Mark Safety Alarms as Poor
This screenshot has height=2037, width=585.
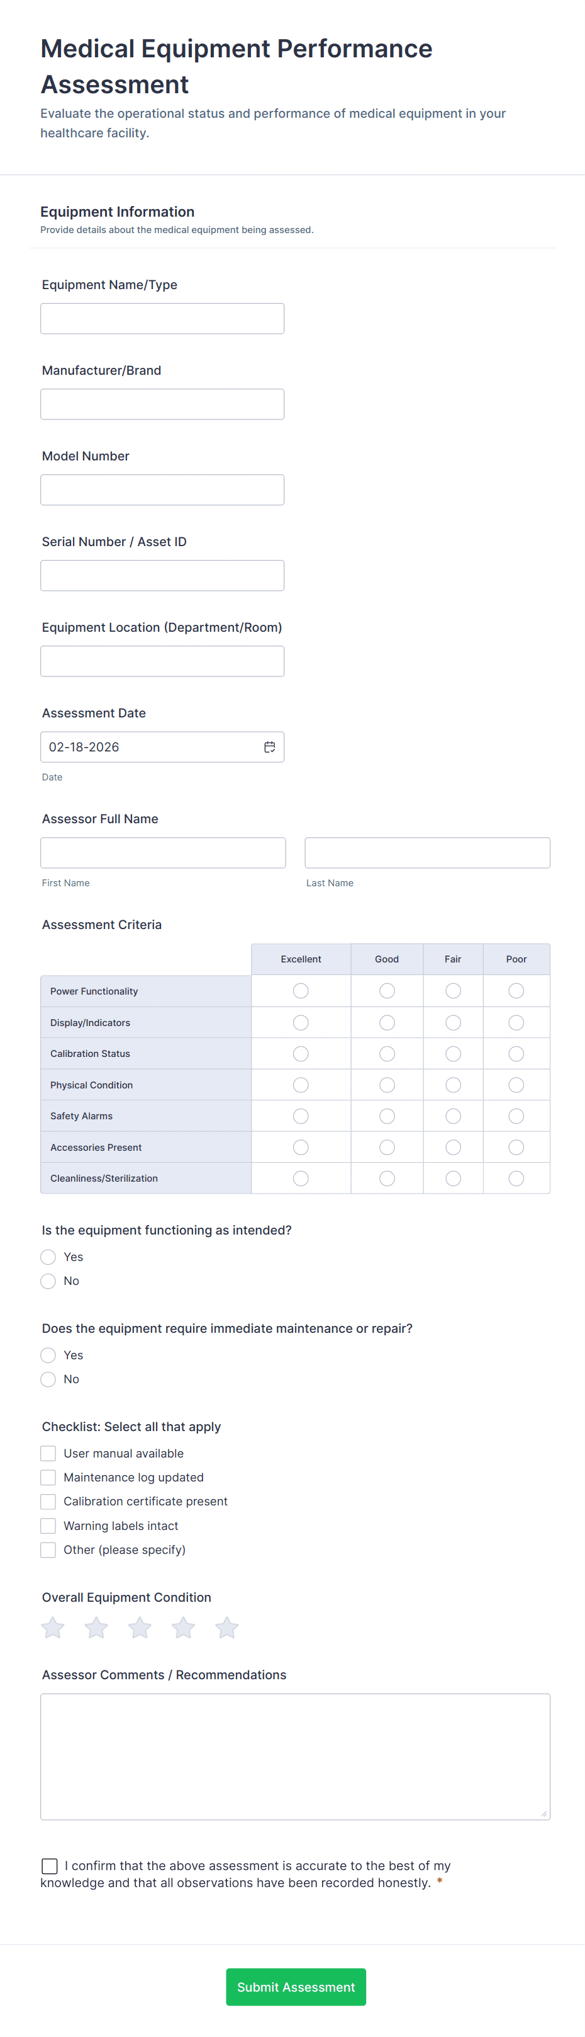[x=516, y=1115]
